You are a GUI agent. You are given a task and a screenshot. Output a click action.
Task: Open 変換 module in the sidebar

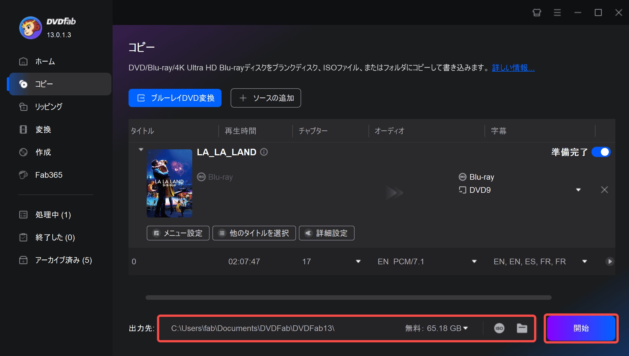point(60,129)
